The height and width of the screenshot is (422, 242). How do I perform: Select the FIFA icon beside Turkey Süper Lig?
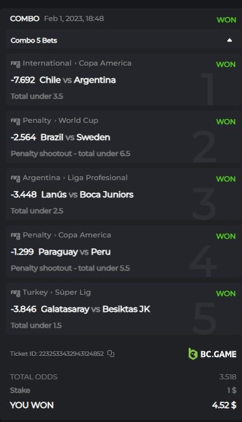pos(15,293)
